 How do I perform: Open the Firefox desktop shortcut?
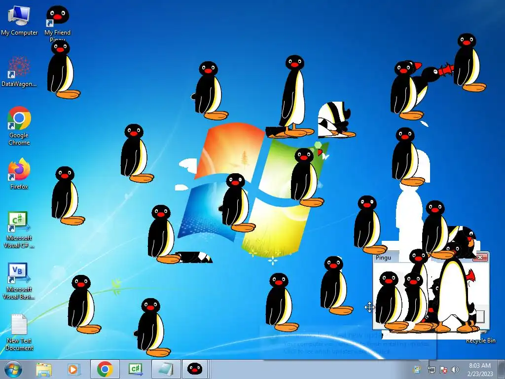pyautogui.click(x=19, y=173)
